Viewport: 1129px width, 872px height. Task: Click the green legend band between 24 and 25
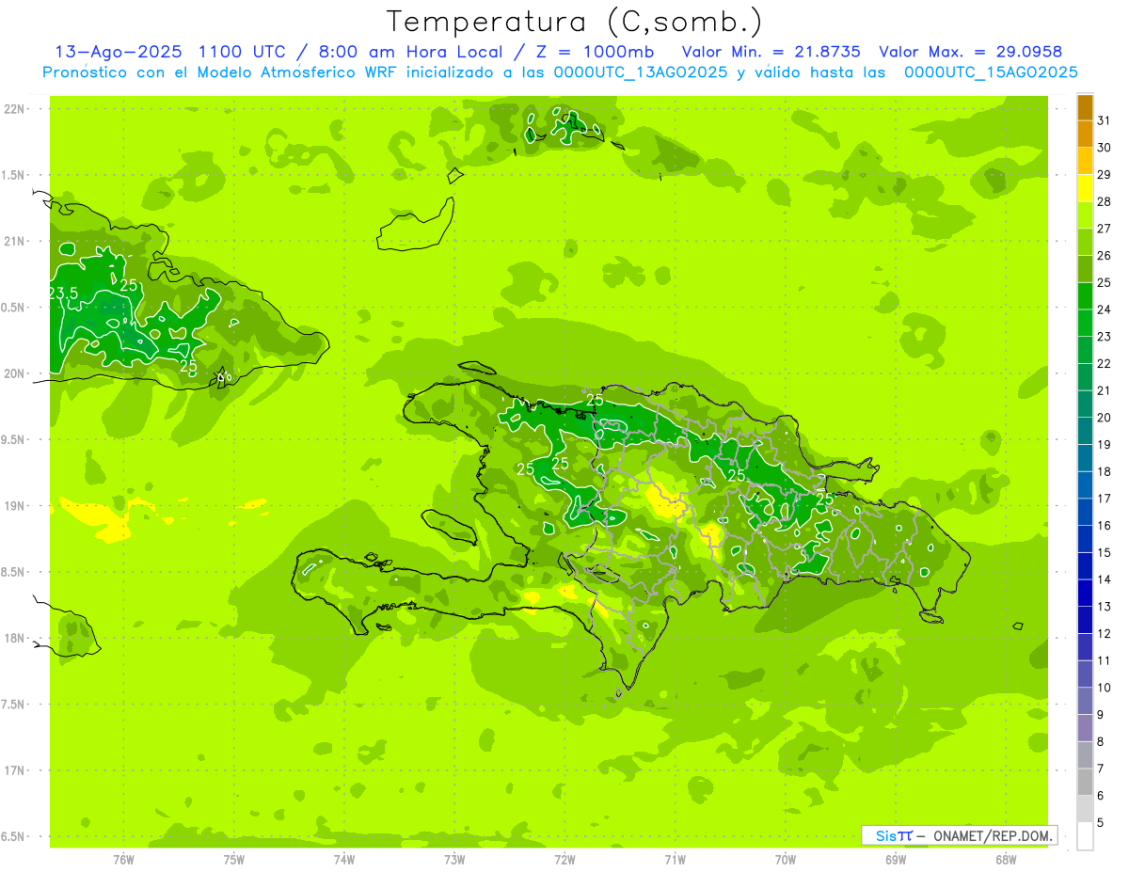pyautogui.click(x=1085, y=296)
